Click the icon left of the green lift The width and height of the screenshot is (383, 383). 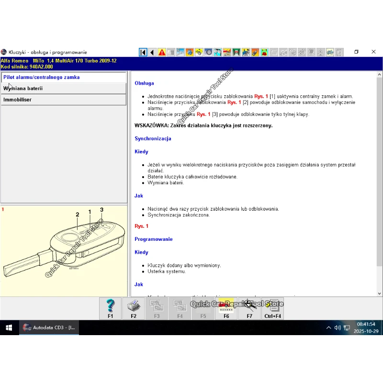pos(227,52)
